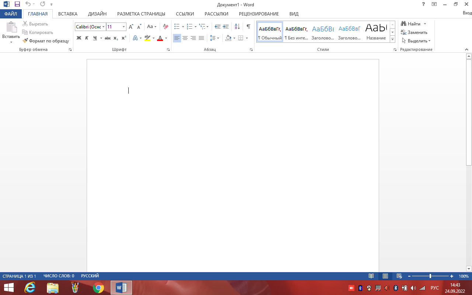Screen dimensions: 472x295
Task: Click the zoom slider in status bar
Action: coord(430,276)
